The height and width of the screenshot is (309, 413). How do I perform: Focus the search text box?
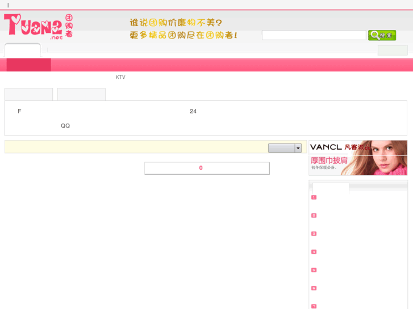[x=314, y=35]
